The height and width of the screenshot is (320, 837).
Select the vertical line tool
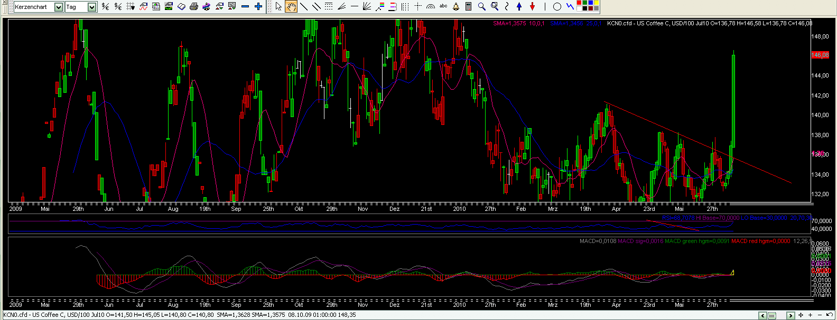545,6
